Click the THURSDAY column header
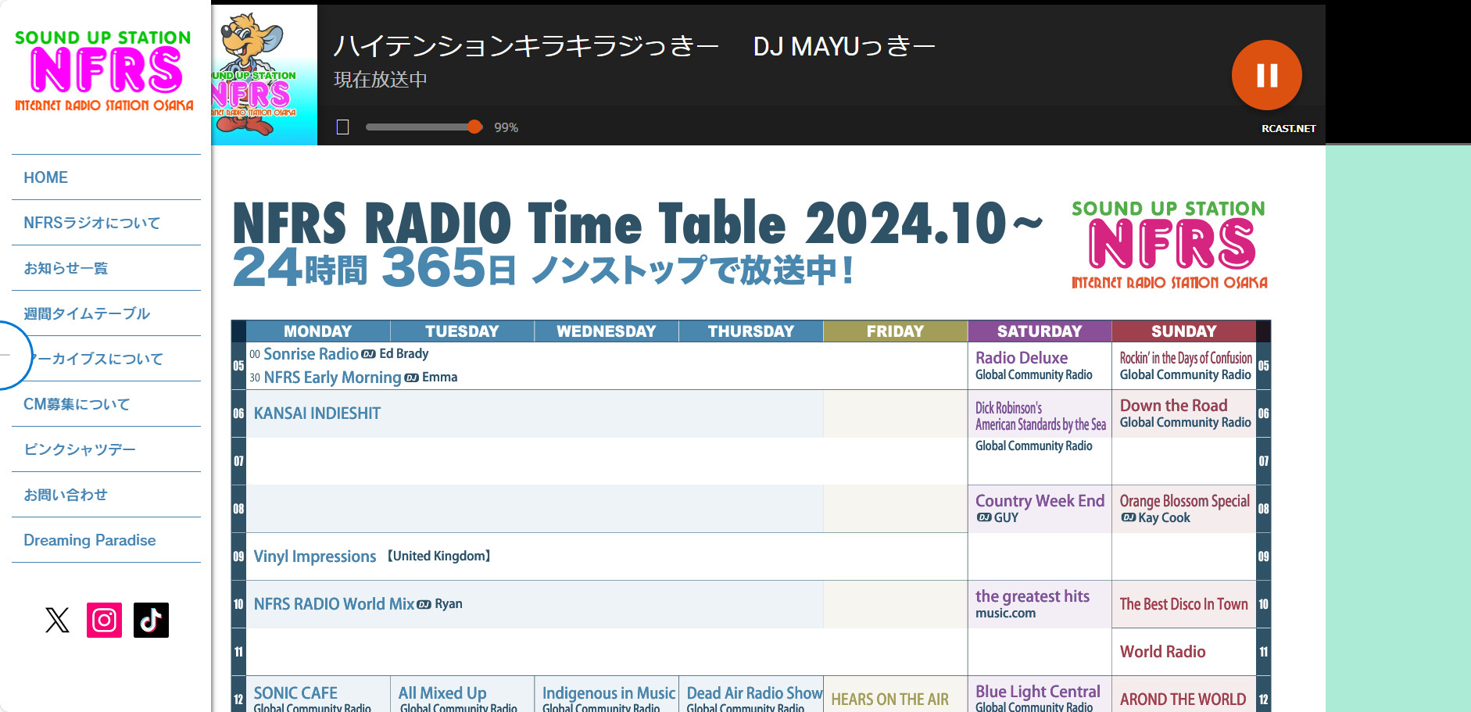1471x712 pixels. tap(750, 331)
